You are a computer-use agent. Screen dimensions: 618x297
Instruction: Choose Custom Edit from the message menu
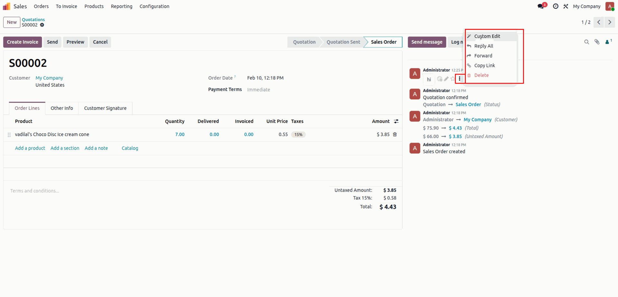(x=491, y=36)
